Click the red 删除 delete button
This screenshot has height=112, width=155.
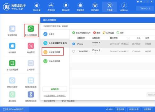(x=97, y=33)
